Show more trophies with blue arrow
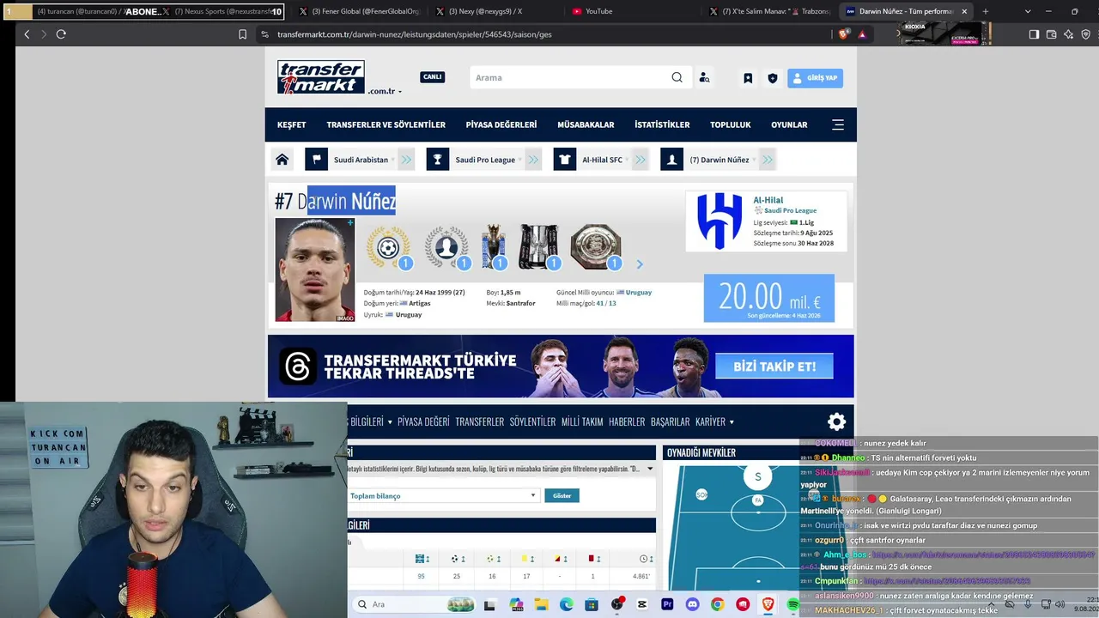 coord(639,264)
